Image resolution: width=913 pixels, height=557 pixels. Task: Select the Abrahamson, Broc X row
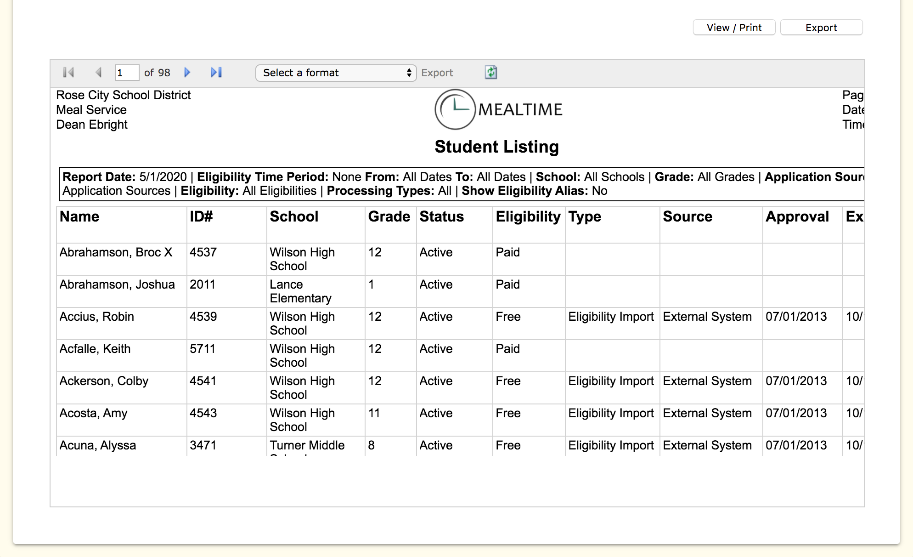pyautogui.click(x=116, y=252)
